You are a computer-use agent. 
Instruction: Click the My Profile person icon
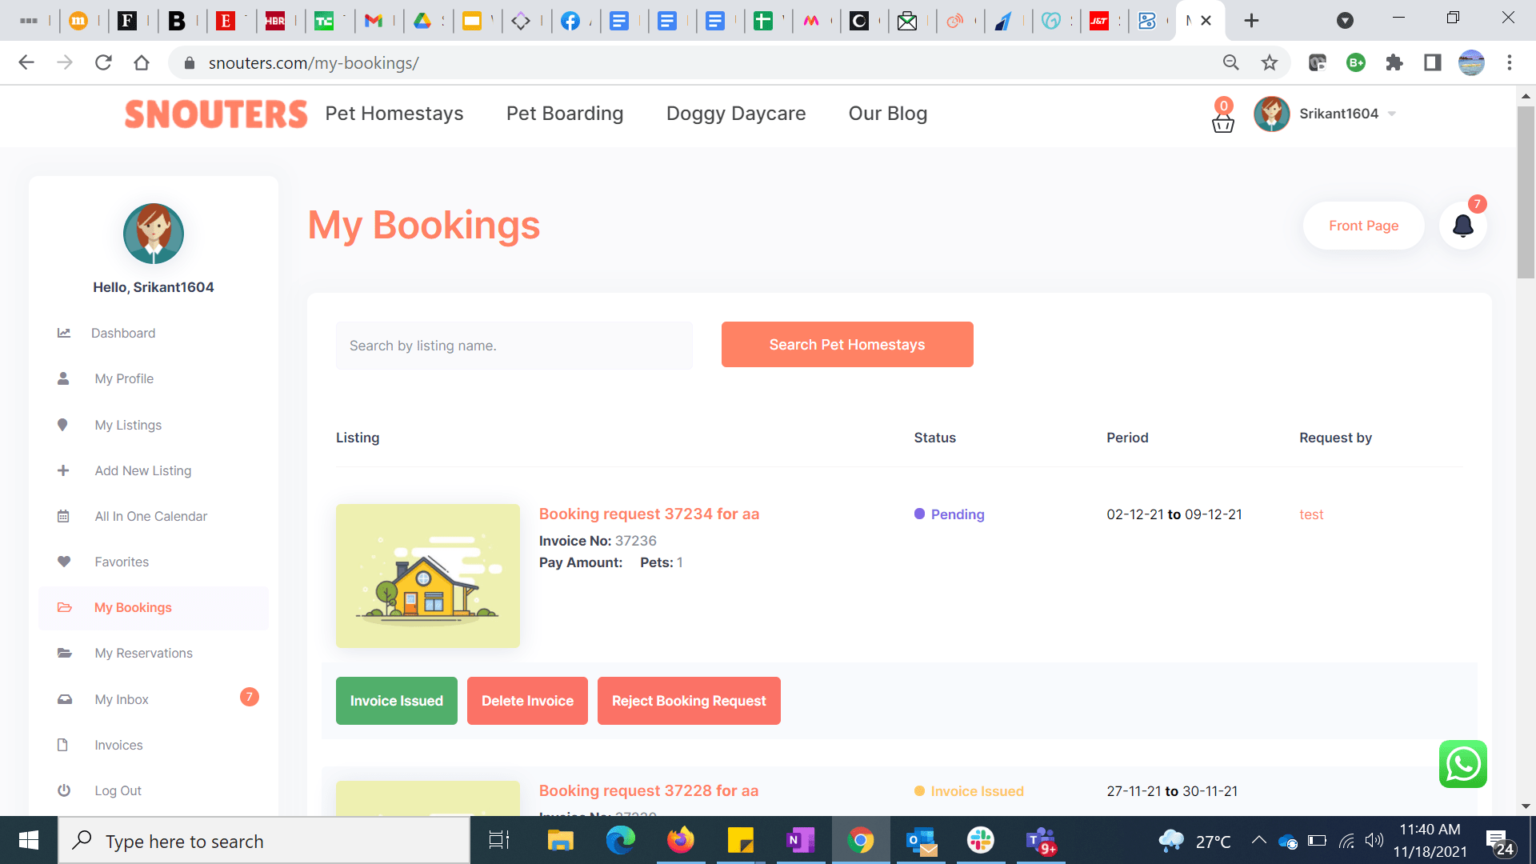pos(63,378)
